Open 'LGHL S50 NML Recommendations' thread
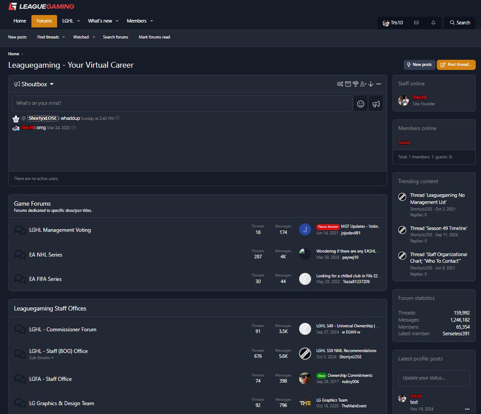The height and width of the screenshot is (414, 481). click(346, 351)
